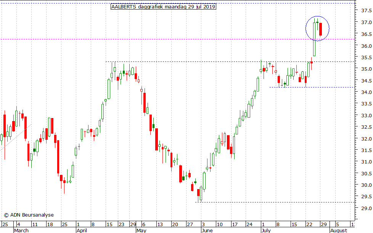Click the 29.5 price axis label

367,197
